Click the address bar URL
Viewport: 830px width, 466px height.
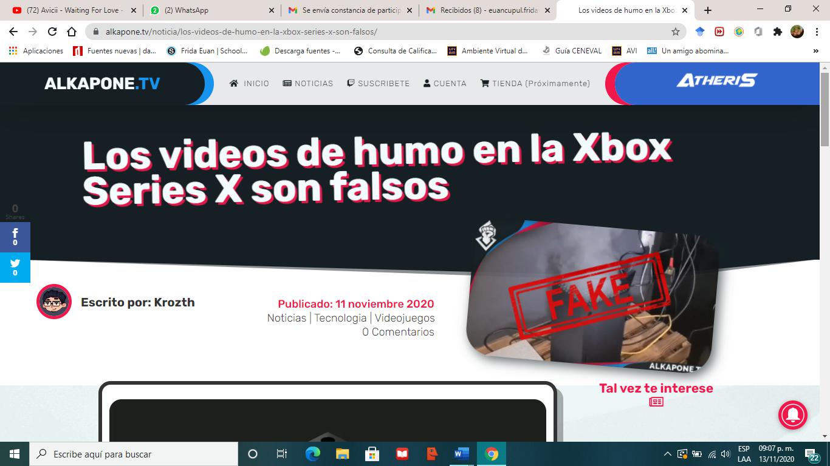coord(241,32)
